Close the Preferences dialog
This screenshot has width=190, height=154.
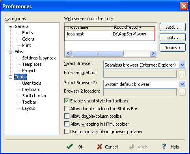tap(184, 6)
